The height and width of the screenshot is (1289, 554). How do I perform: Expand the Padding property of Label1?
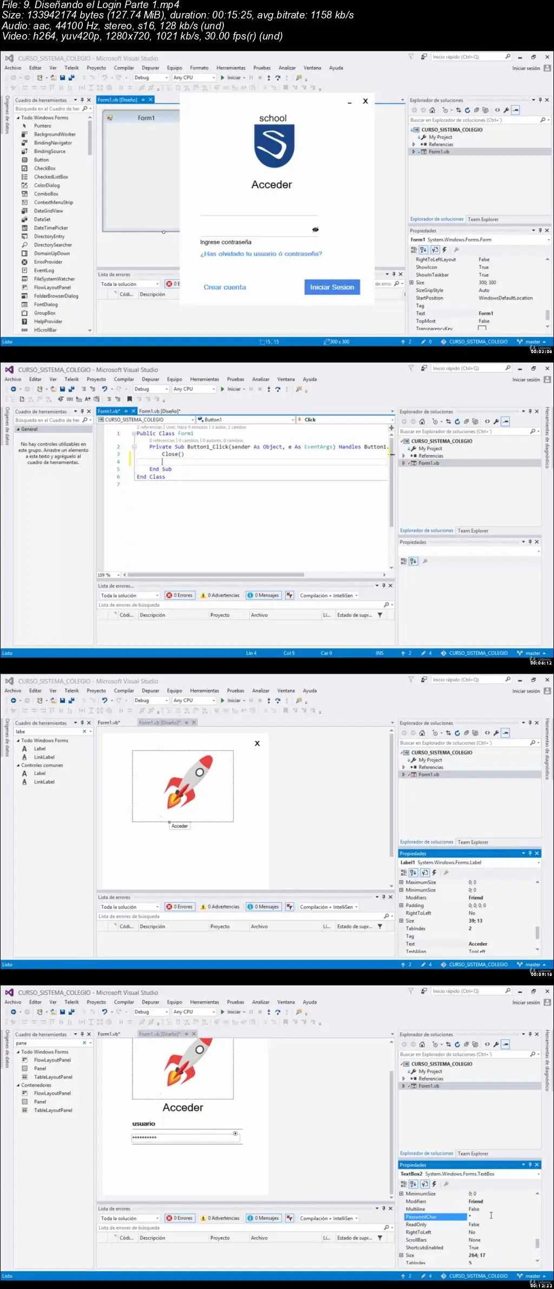(401, 906)
